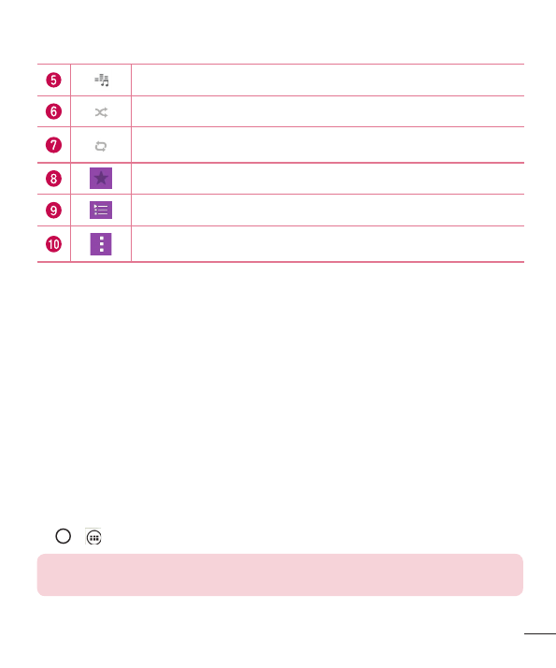Tap the audio effects equalizer icon
Image resolution: width=556 pixels, height=668 pixels.
coord(101,80)
